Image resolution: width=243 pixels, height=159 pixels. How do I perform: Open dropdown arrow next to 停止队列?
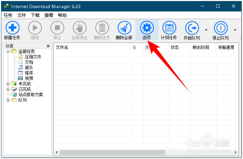[235, 30]
